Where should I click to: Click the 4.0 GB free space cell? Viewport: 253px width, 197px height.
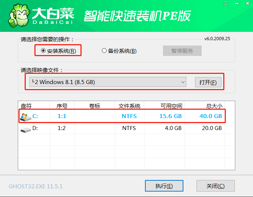173,128
